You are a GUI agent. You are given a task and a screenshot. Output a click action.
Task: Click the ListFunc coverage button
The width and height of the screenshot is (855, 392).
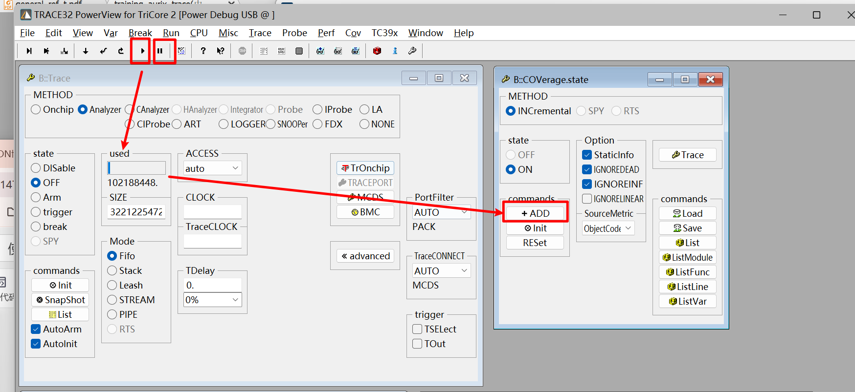point(687,272)
